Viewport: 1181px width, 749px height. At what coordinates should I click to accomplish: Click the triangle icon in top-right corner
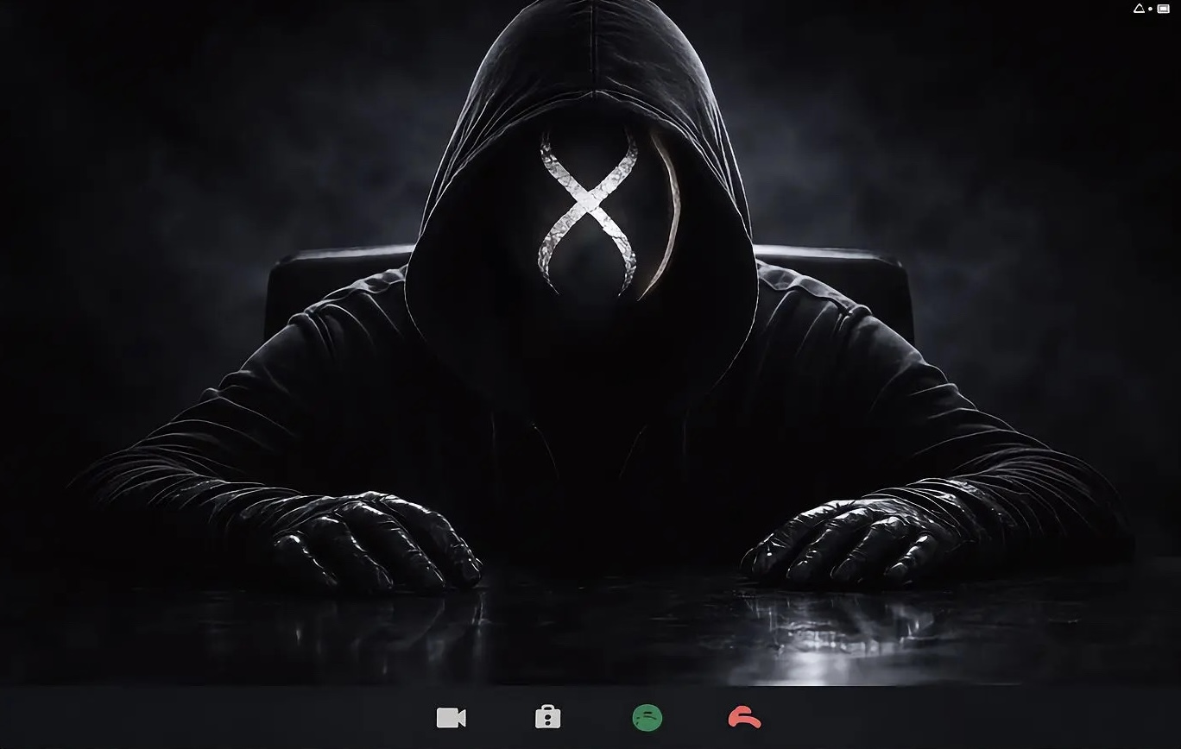click(x=1139, y=9)
